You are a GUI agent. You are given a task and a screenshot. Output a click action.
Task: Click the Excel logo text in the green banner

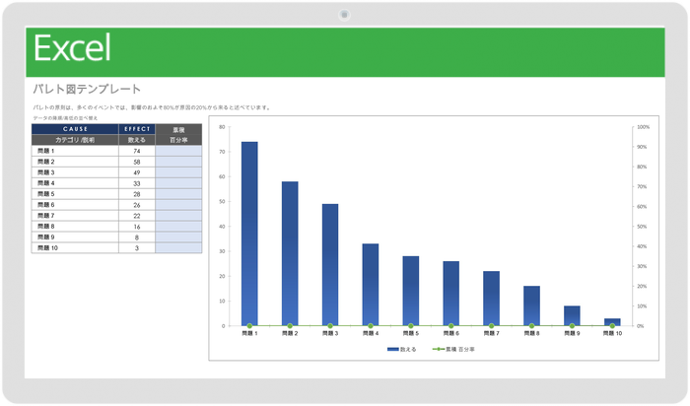[72, 48]
